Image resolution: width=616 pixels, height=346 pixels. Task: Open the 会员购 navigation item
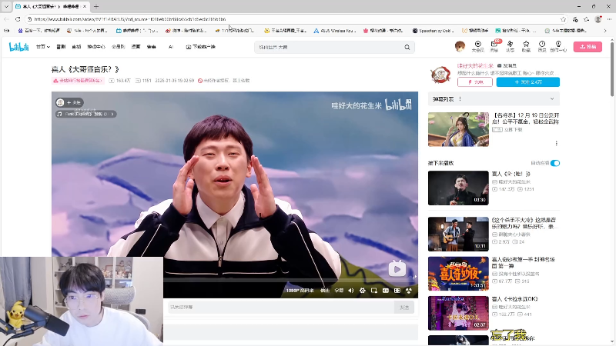point(119,47)
